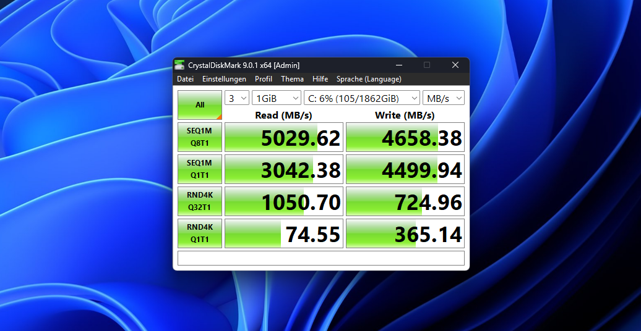Screen dimensions: 641x331
Task: Run the SEQ1M Q1T1 test
Action: click(200, 169)
